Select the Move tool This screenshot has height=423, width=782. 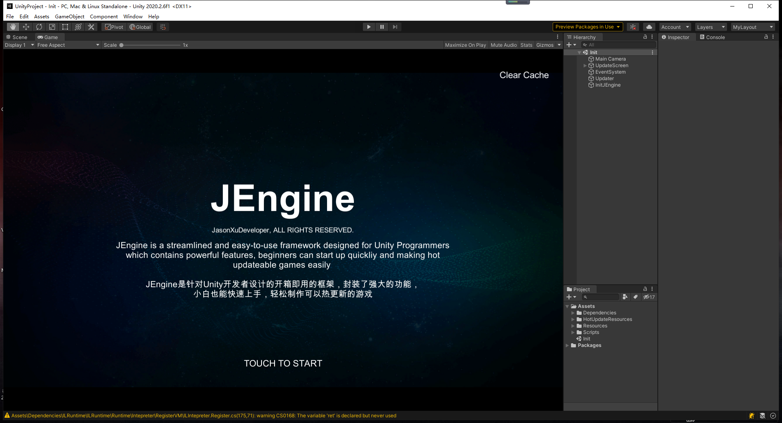point(26,26)
